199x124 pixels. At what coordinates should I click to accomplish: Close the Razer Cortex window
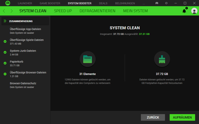click(x=194, y=3)
